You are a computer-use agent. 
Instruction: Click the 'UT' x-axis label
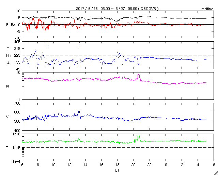pos(117,170)
